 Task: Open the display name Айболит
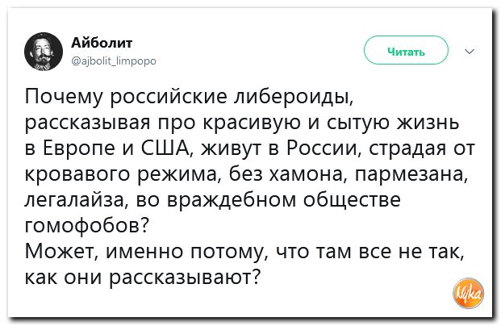[102, 42]
